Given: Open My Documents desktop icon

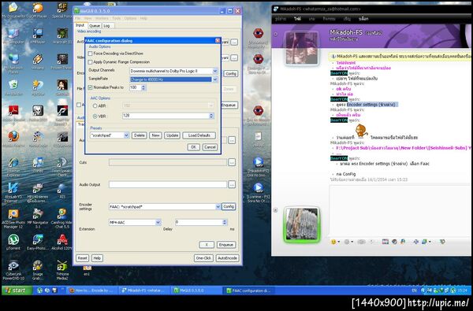Looking at the screenshot, I should click(x=13, y=10).
